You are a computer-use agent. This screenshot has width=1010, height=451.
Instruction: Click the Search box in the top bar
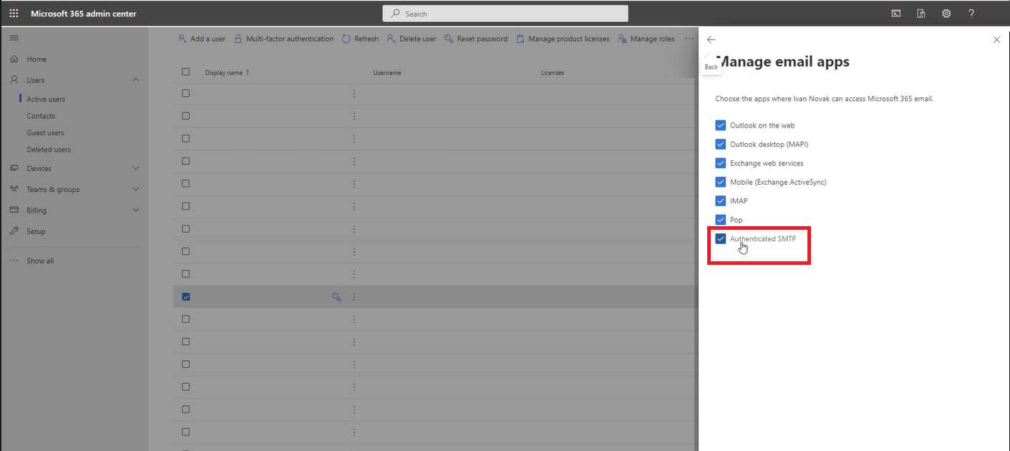[505, 13]
